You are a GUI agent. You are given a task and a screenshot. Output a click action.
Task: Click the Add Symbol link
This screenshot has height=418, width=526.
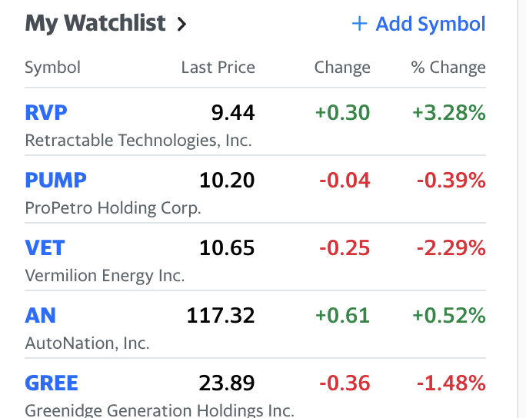[x=430, y=24]
